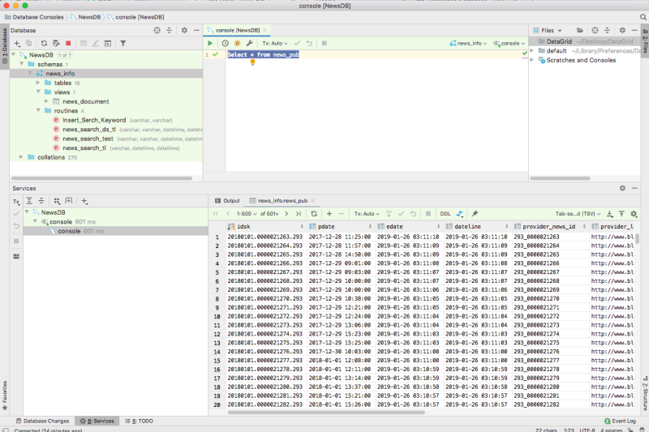This screenshot has height=432, width=649.
Task: Sort by idsk column header
Action: [266, 226]
